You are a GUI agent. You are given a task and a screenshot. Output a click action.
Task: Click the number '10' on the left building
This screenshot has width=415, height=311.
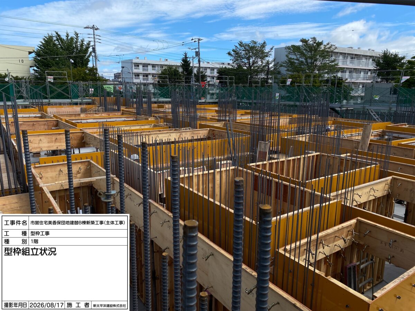coord(21,61)
